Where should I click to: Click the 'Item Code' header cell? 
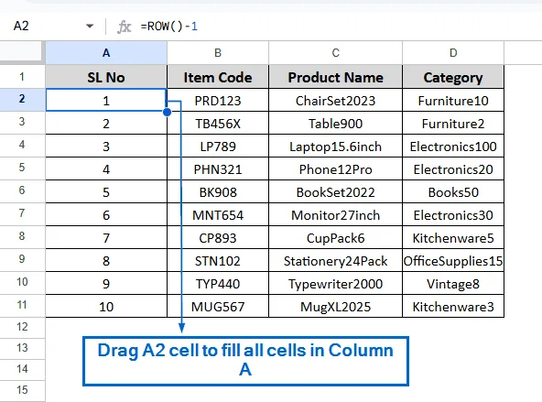pyautogui.click(x=218, y=77)
